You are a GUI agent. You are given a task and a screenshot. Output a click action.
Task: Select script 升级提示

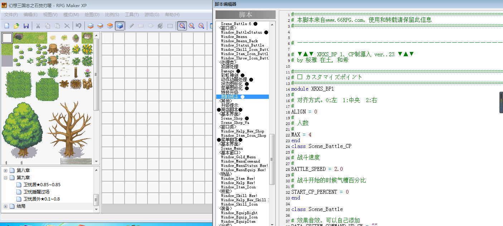[229, 105]
